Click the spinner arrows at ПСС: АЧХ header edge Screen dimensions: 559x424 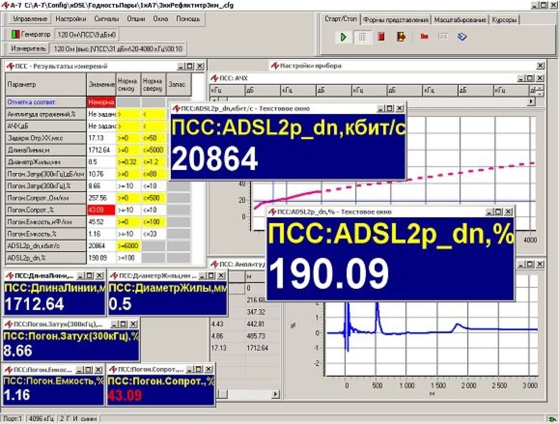(541, 90)
